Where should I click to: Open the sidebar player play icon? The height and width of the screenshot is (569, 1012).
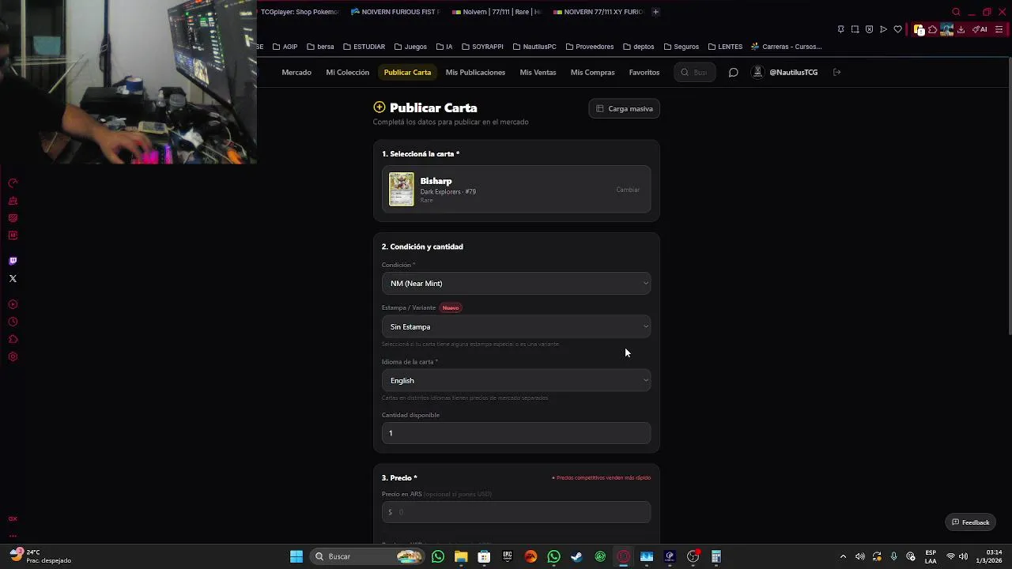tap(13, 304)
